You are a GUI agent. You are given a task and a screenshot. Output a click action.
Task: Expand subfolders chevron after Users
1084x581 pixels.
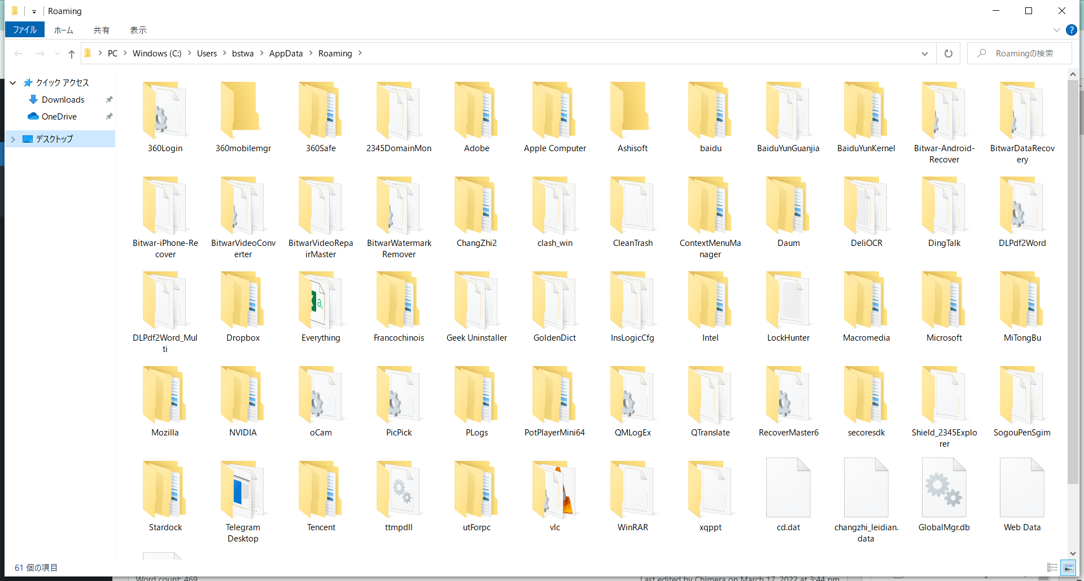click(x=225, y=53)
